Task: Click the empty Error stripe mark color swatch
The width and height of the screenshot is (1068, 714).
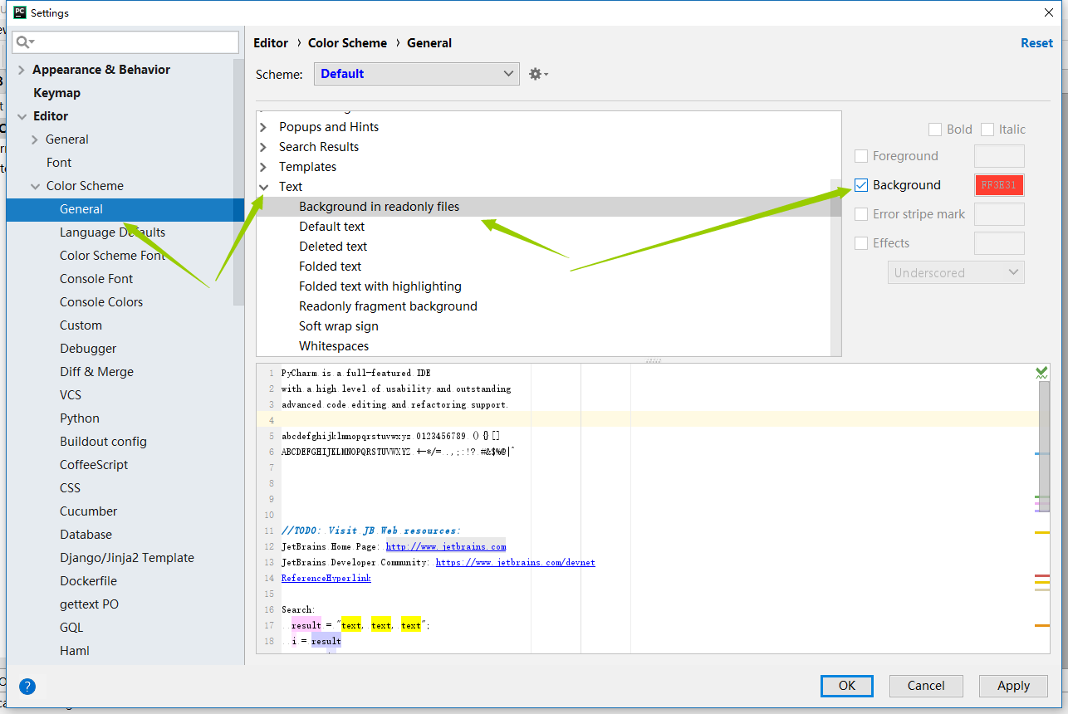Action: point(999,214)
